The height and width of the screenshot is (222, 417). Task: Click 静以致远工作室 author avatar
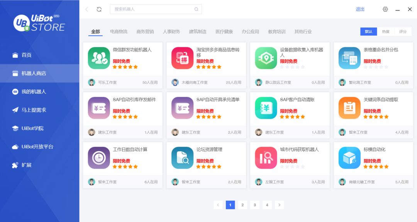click(x=258, y=82)
